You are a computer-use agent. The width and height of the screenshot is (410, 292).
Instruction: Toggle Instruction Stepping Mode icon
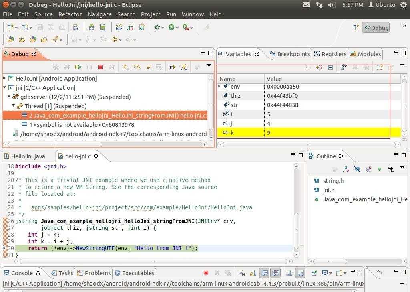(172, 67)
